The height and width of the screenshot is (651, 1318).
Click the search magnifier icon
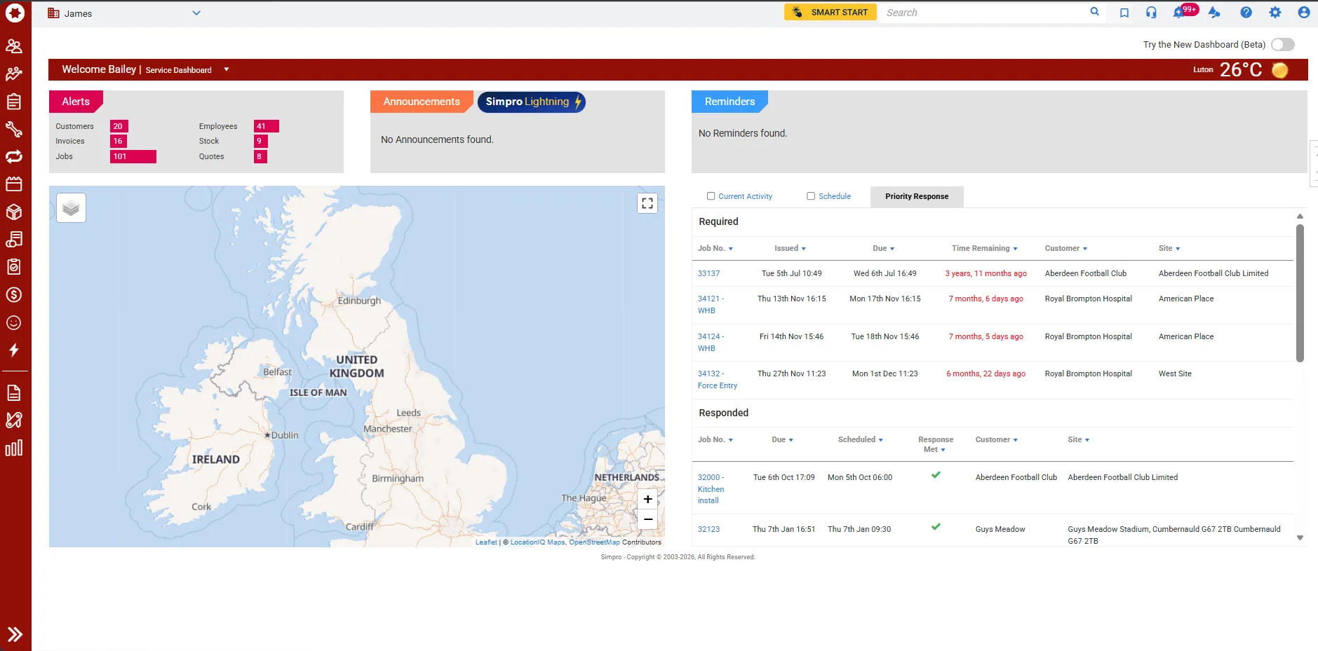click(1094, 12)
